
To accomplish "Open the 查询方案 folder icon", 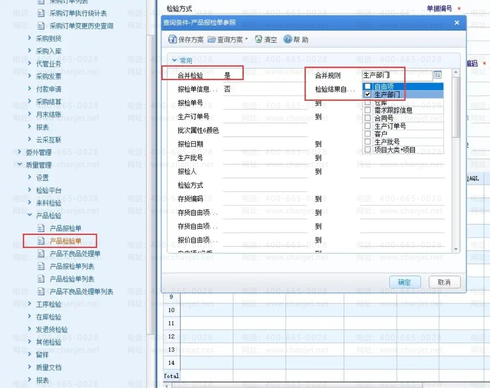I will pos(212,39).
